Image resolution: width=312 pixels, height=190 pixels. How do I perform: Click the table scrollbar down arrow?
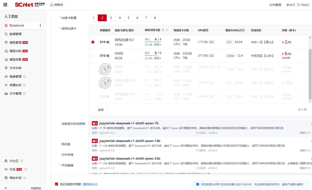[310, 101]
